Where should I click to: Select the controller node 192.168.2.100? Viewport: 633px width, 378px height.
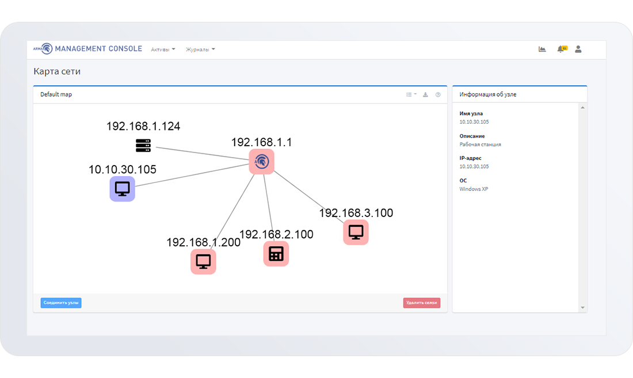[x=276, y=254]
